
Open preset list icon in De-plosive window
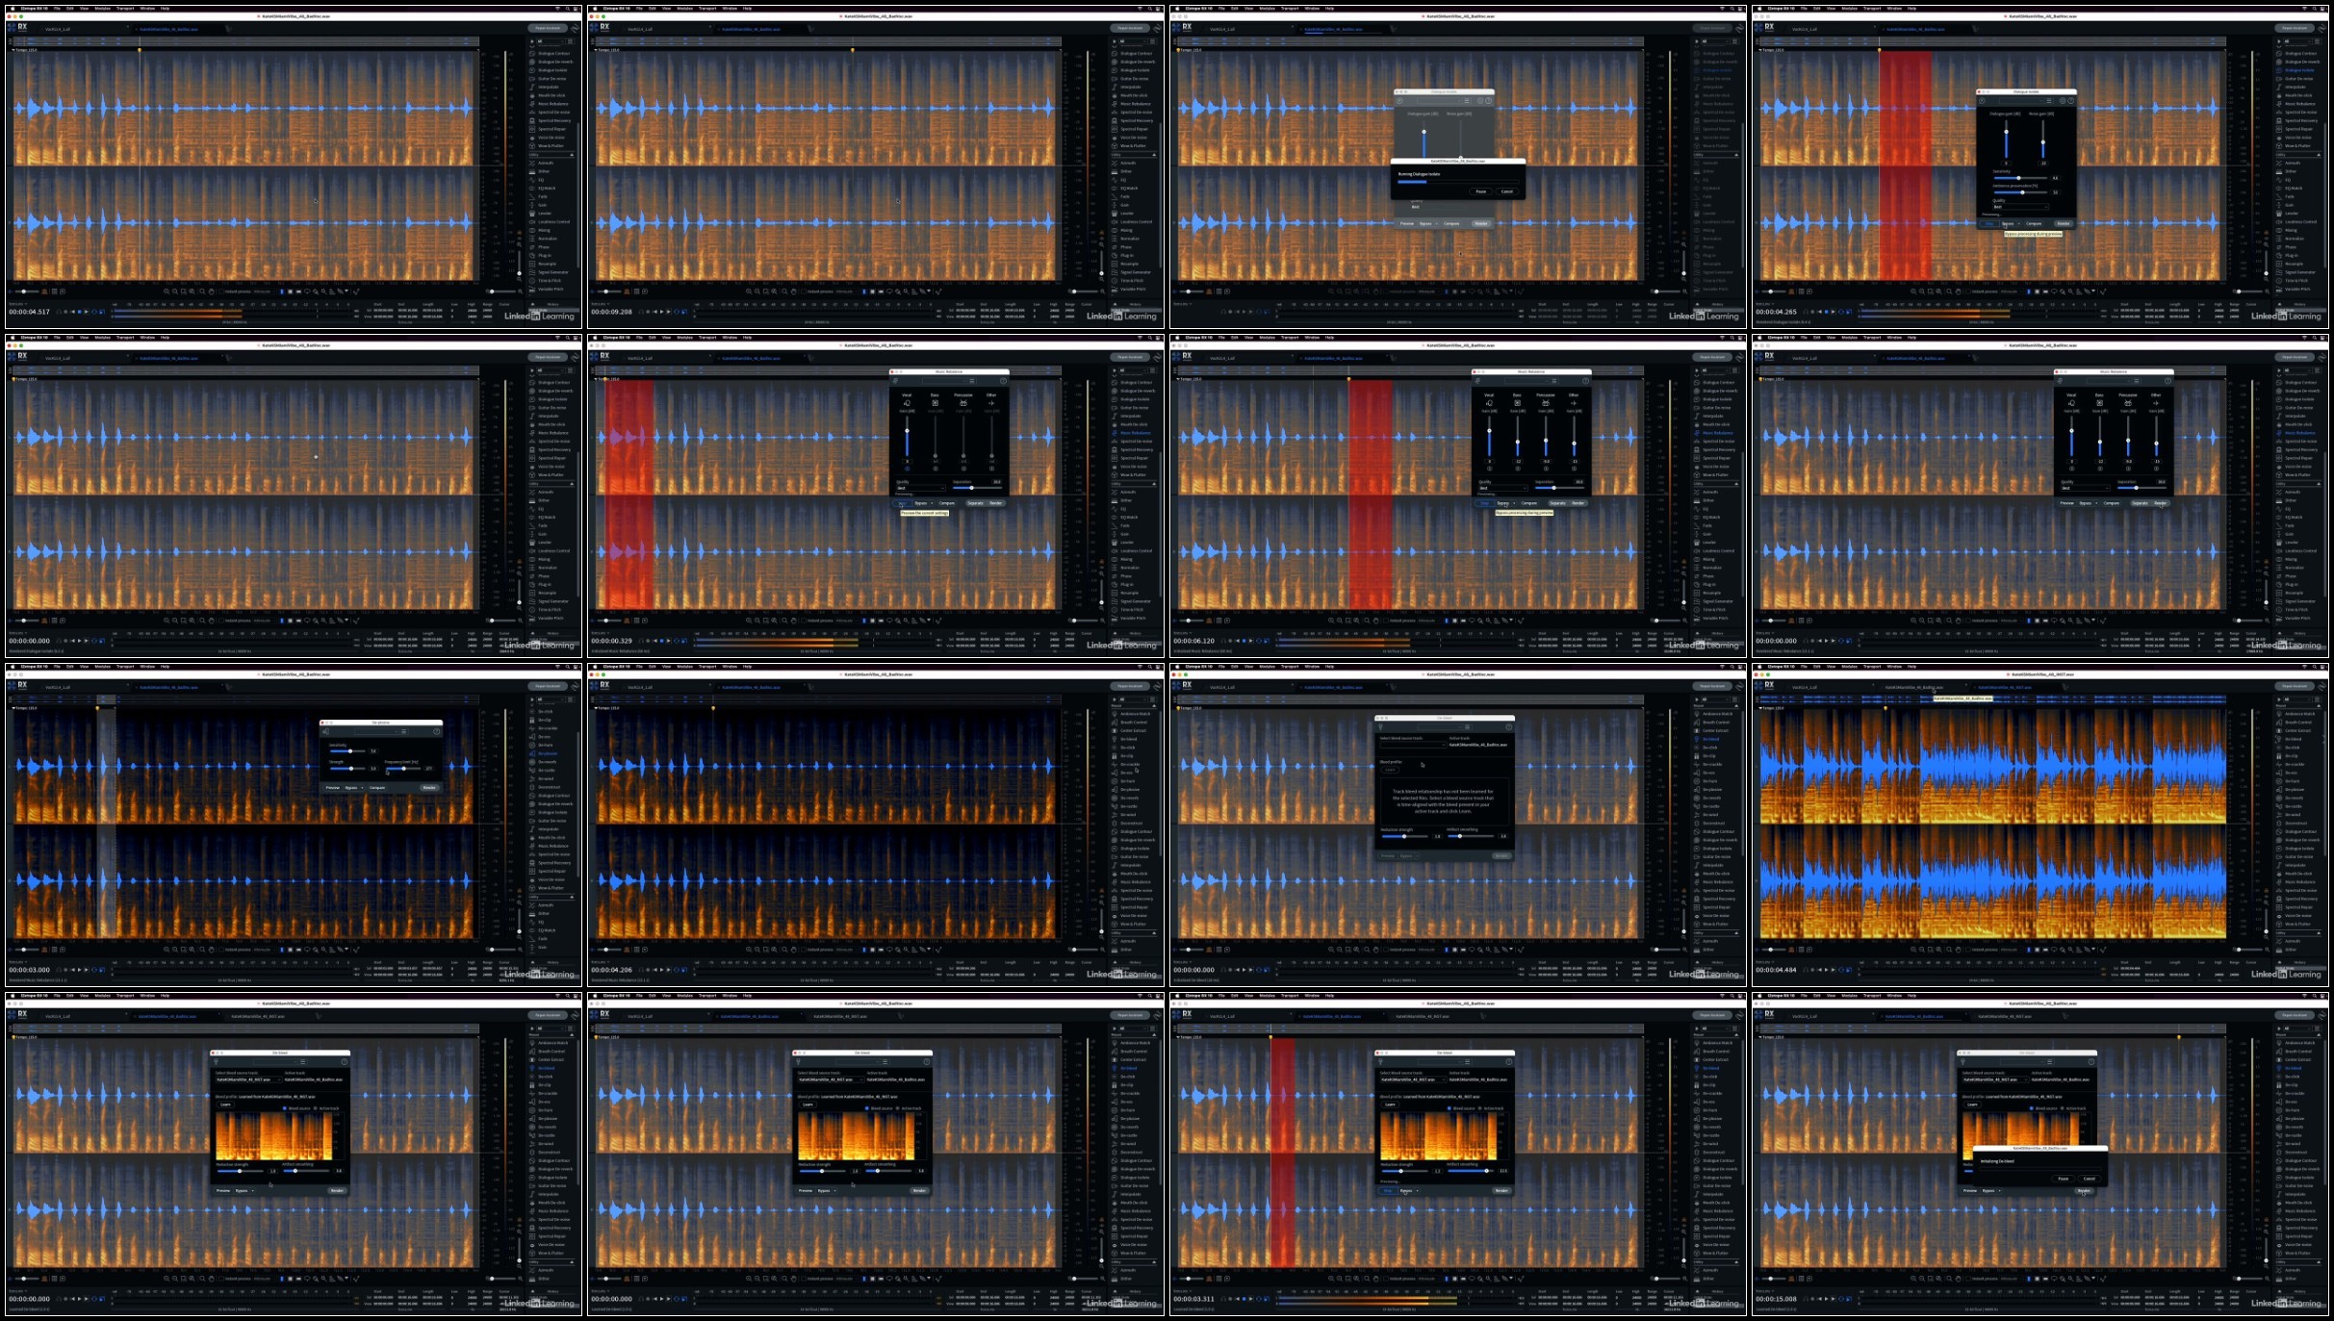click(x=403, y=732)
